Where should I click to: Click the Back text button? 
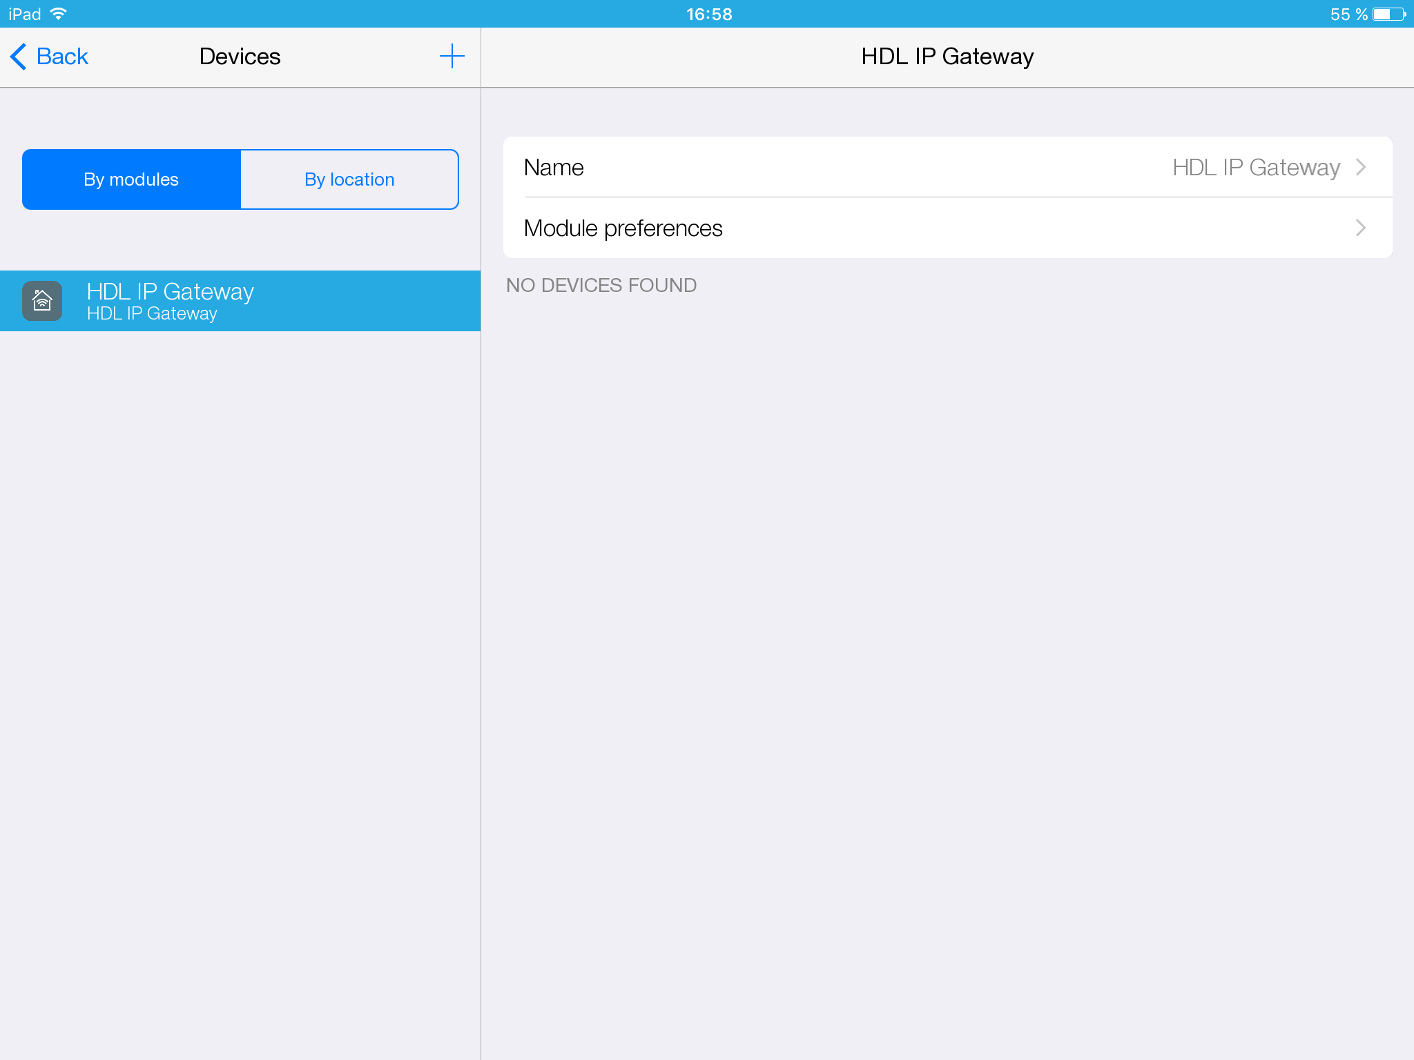pyautogui.click(x=62, y=57)
